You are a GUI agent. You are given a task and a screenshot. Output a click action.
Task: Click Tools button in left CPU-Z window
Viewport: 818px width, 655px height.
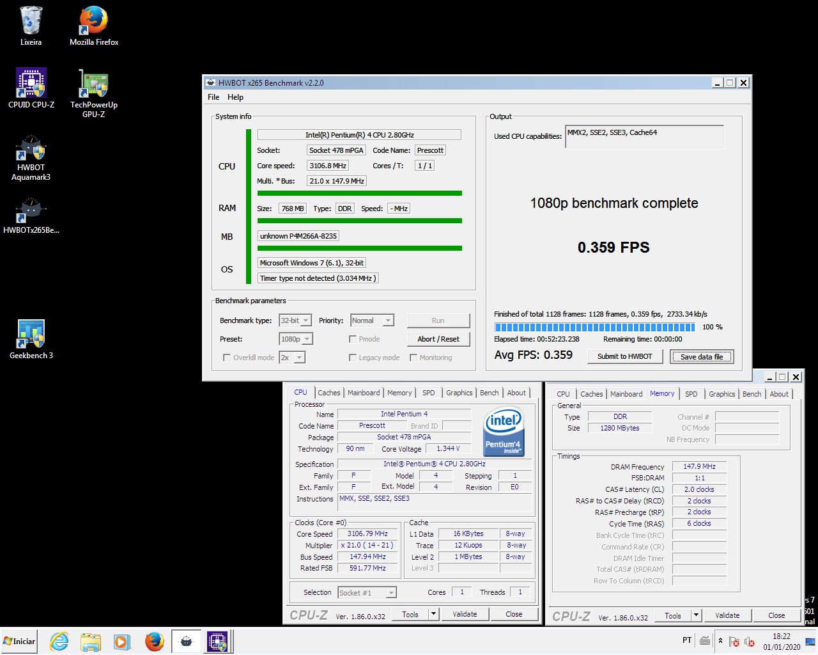coord(410,614)
